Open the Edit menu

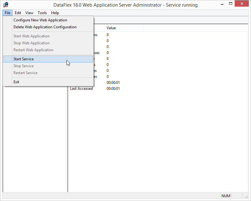pos(18,13)
